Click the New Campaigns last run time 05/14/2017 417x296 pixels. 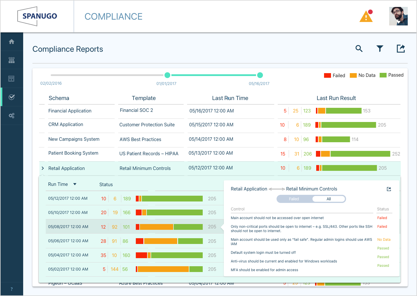tap(211, 139)
